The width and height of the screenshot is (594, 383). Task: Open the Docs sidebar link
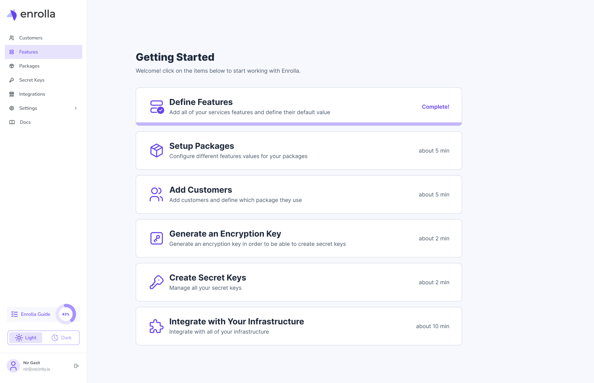(44, 122)
